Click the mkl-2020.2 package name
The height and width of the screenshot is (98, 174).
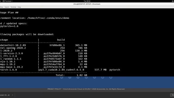click(x=6, y=51)
